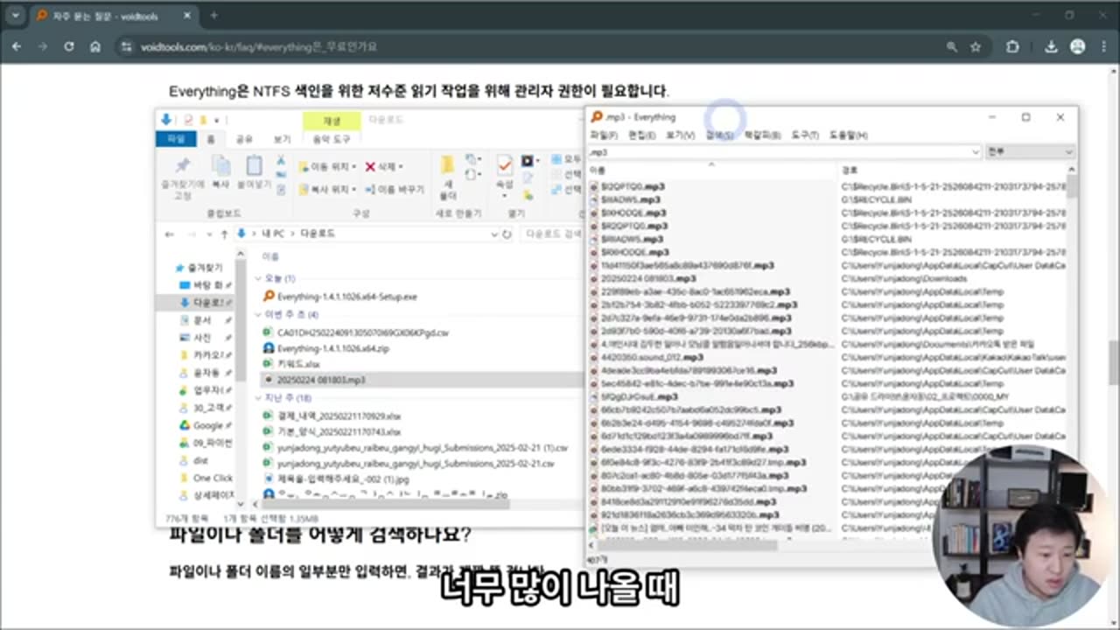
Task: Open 편집(E) menu in Everything
Action: coord(641,136)
